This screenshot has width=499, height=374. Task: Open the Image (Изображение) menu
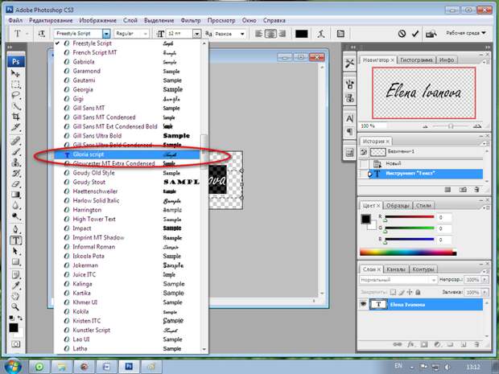(x=97, y=20)
